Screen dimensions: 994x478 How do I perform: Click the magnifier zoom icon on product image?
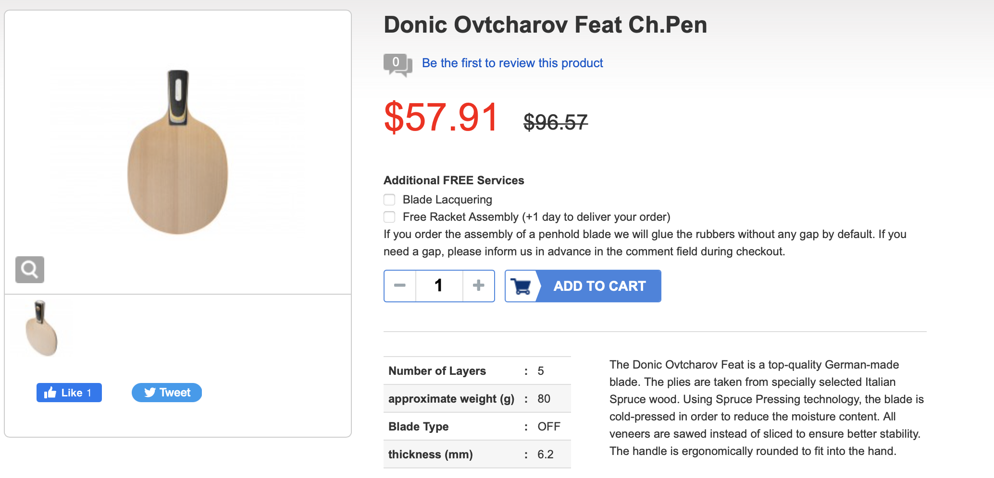click(30, 269)
